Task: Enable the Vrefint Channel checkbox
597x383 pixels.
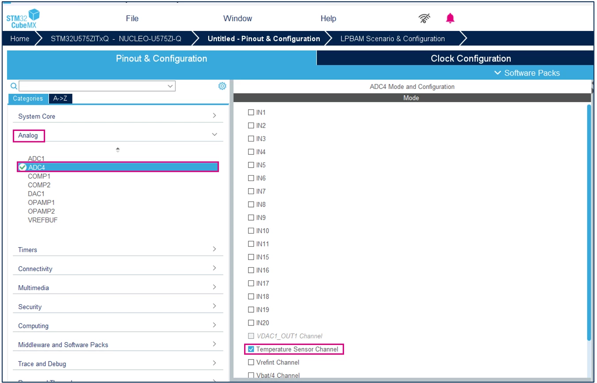Action: [251, 362]
